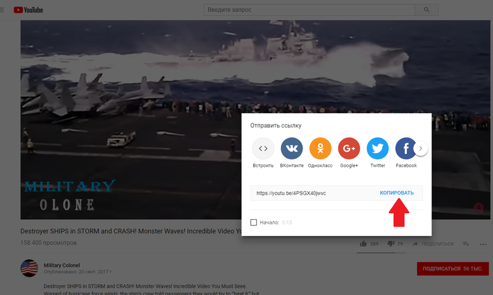Open the three-dot more actions menu
The width and height of the screenshot is (493, 295).
pyautogui.click(x=483, y=244)
